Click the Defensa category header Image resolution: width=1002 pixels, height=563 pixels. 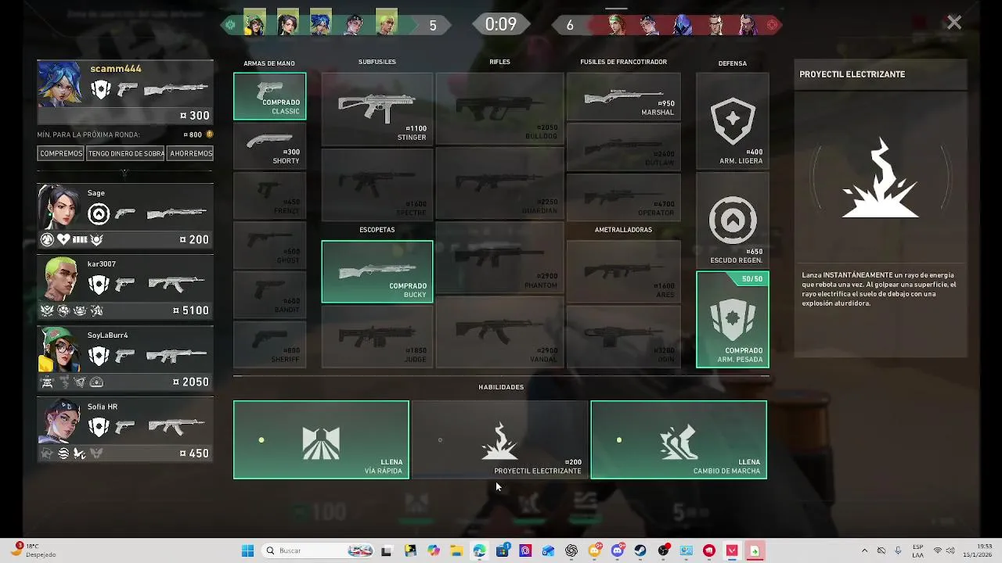tap(732, 63)
